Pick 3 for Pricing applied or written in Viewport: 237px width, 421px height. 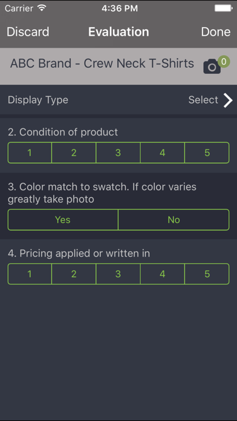point(118,274)
